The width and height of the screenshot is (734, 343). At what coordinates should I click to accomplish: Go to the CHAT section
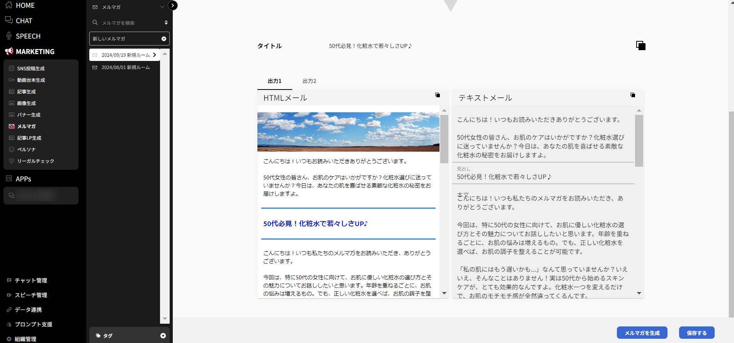(x=24, y=21)
